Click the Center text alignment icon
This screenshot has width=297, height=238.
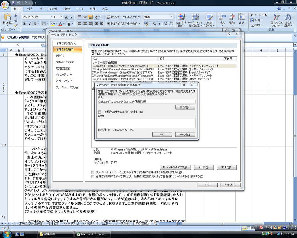coord(85,24)
